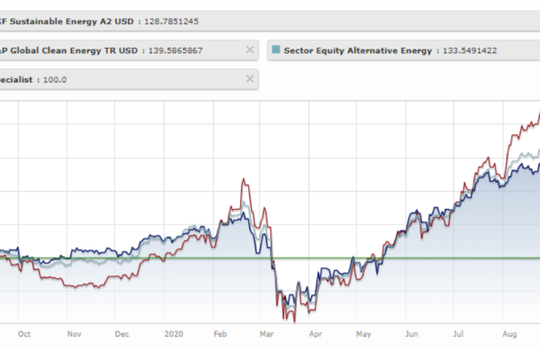540x363 pixels.
Task: Click the Oct label on the time axis
Action: [x=24, y=333]
